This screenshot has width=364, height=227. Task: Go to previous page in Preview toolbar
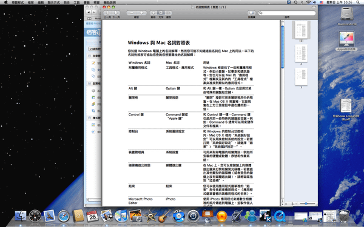point(107,13)
